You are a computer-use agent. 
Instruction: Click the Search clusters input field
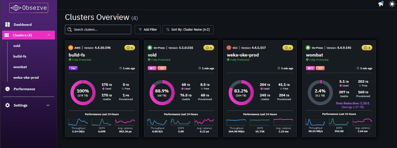point(98,30)
